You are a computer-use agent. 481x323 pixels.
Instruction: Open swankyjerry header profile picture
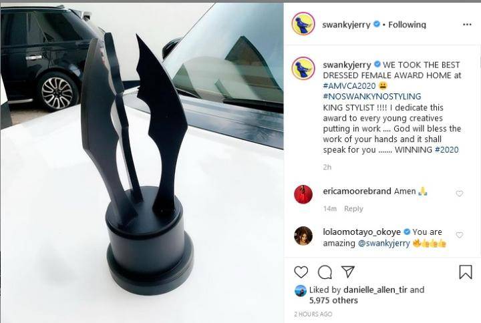pos(303,24)
